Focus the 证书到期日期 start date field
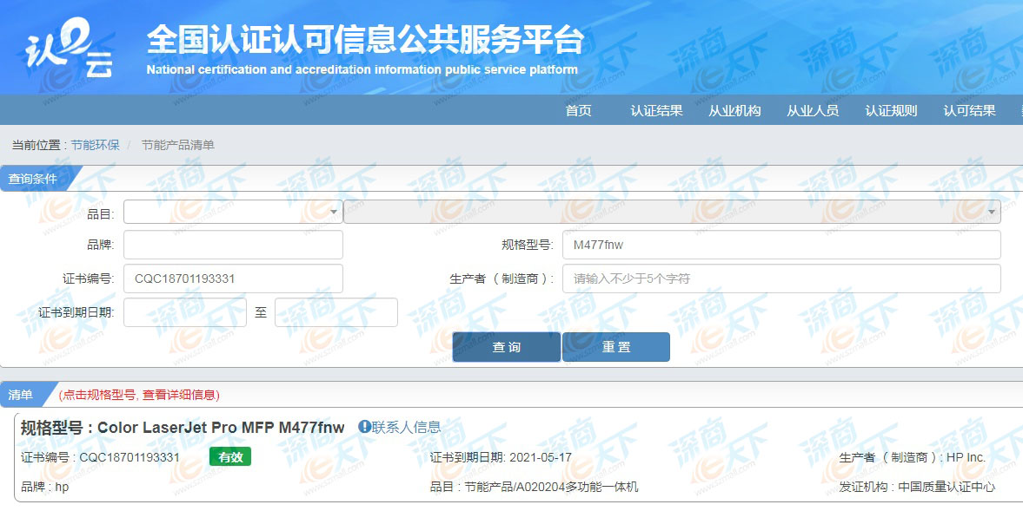This screenshot has height=511, width=1023. (184, 312)
